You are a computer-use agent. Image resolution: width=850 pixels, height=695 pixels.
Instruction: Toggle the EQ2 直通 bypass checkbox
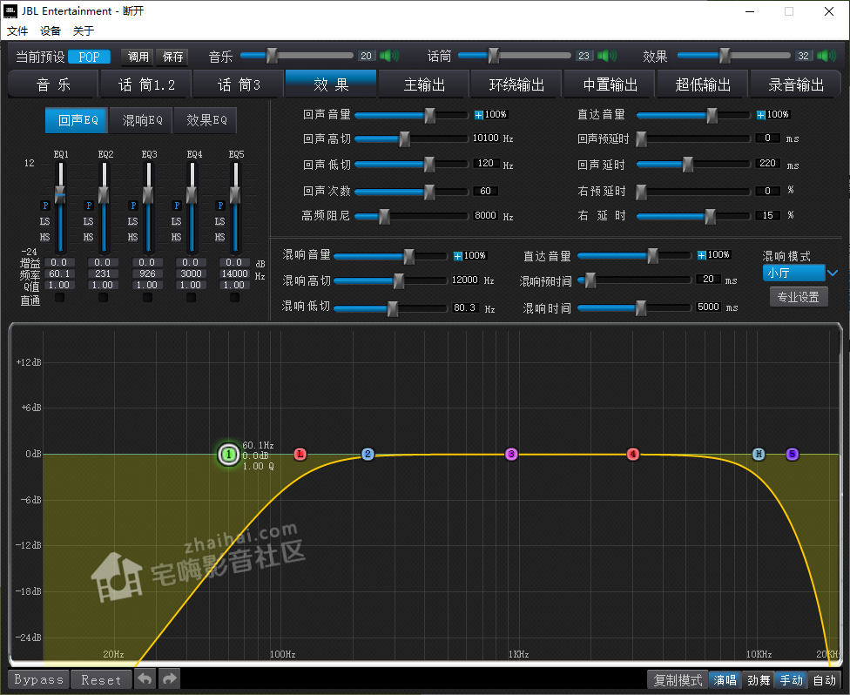103,298
